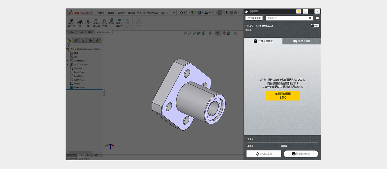Open the DimXpert Manager crosshair tab
387x169 pixels.
[90, 40]
